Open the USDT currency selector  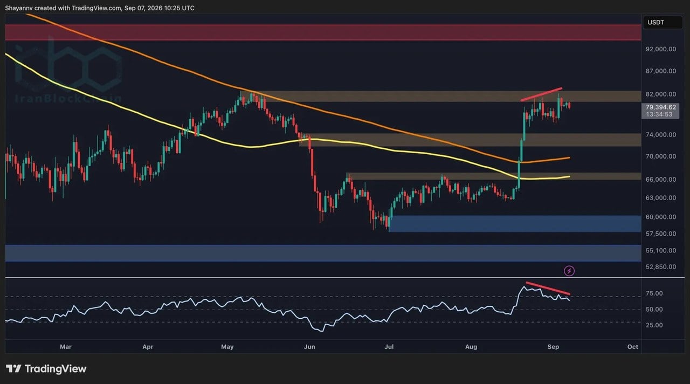point(655,22)
